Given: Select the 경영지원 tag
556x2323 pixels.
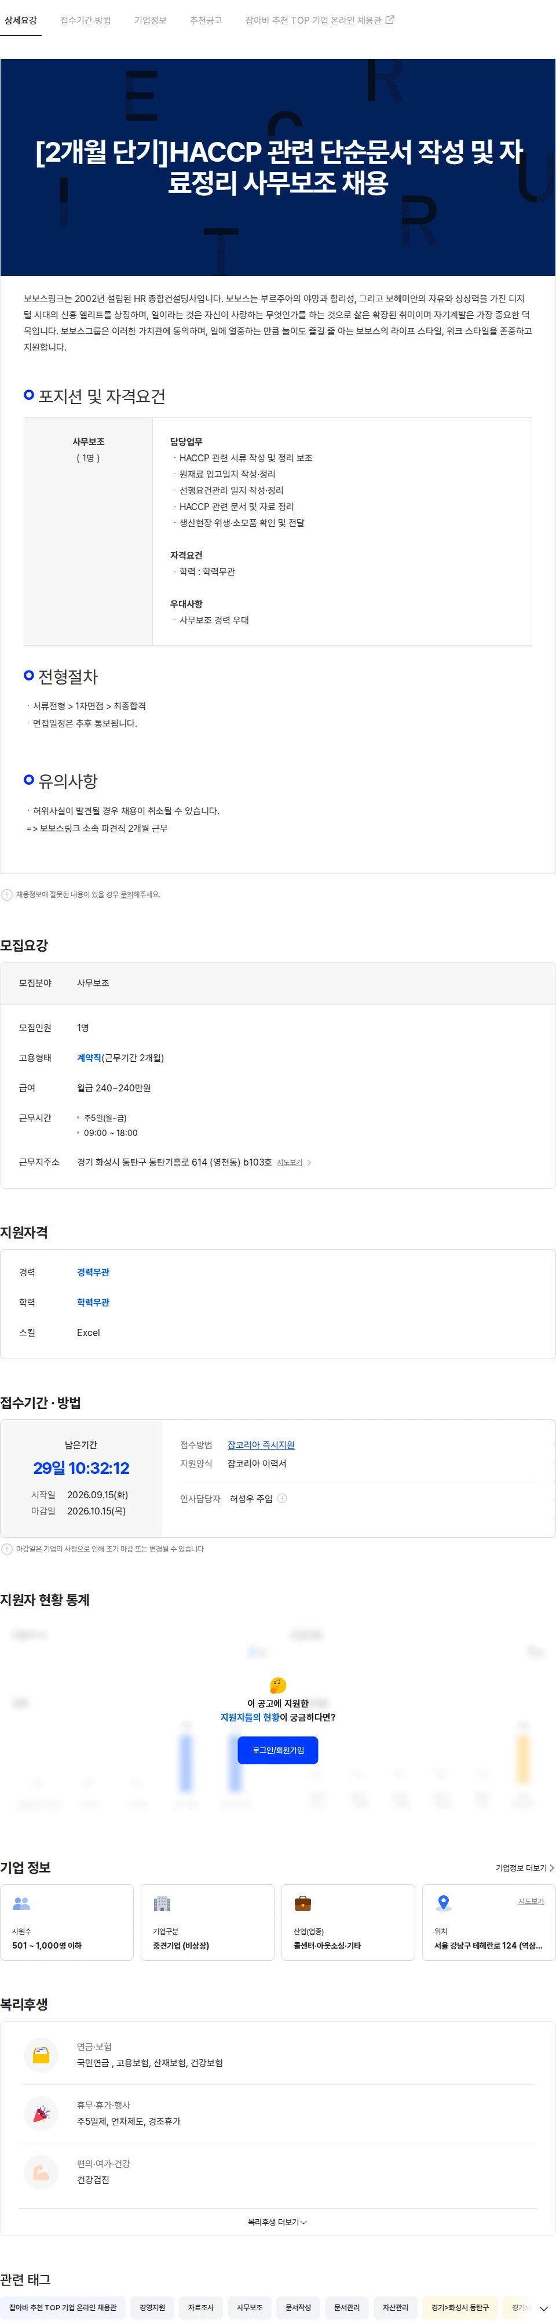Looking at the screenshot, I should coord(152,2307).
